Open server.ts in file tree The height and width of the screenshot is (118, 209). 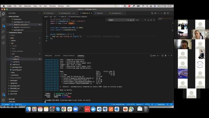tap(16, 62)
